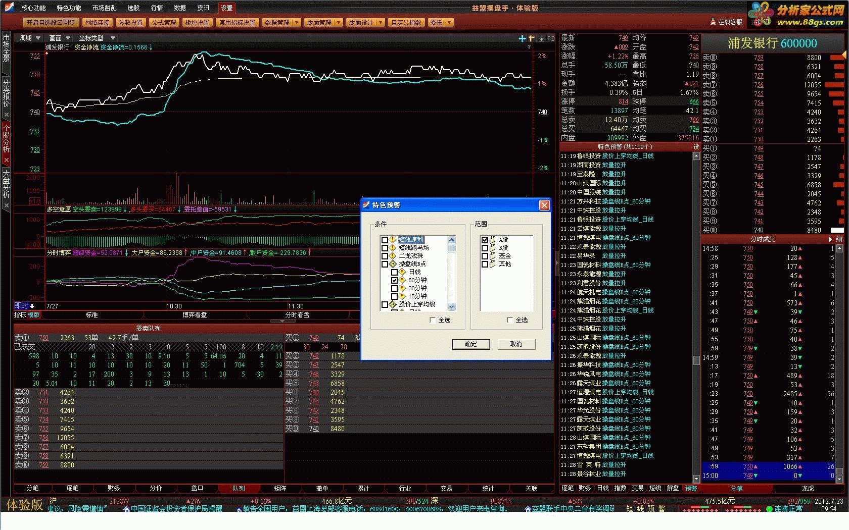Click the 特色预警 dialog title icon

[366, 204]
